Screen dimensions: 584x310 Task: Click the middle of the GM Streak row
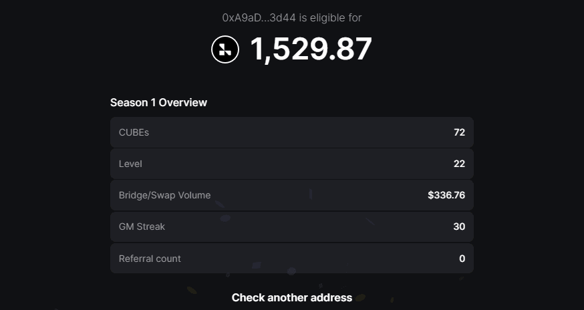(292, 226)
